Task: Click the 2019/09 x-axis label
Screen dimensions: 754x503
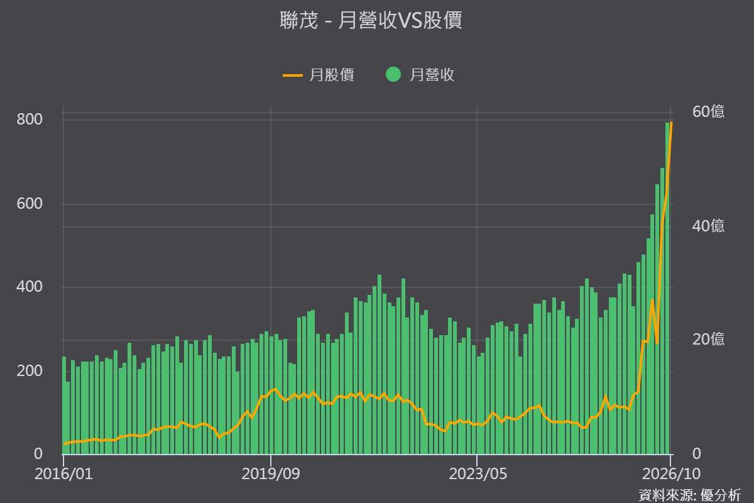Action: pyautogui.click(x=271, y=474)
